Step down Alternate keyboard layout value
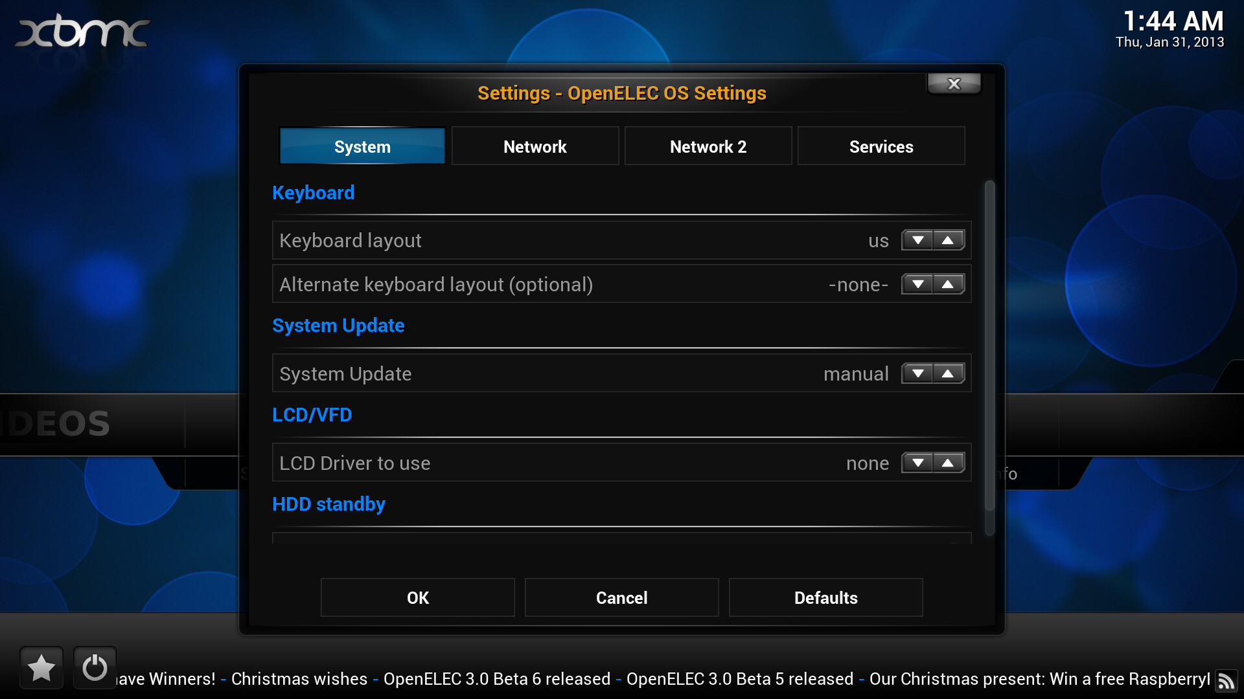 (x=917, y=284)
